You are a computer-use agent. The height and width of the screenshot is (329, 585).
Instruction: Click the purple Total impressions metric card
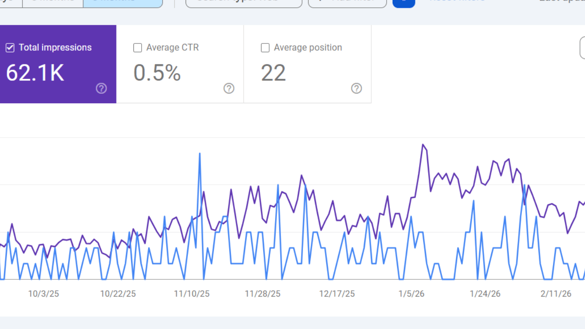[58, 64]
